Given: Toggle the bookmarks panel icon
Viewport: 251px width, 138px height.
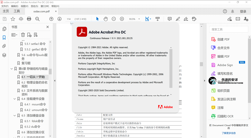Looking at the screenshot, I should point(4,37).
